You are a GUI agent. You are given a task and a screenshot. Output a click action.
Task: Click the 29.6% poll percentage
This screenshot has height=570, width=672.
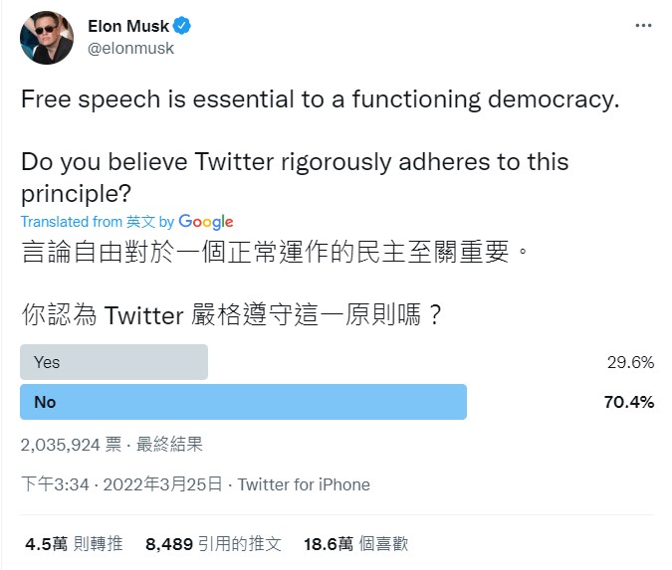630,362
